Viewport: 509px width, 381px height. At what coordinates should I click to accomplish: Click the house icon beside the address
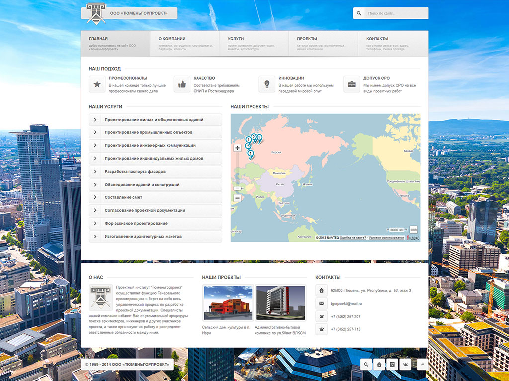coord(322,290)
